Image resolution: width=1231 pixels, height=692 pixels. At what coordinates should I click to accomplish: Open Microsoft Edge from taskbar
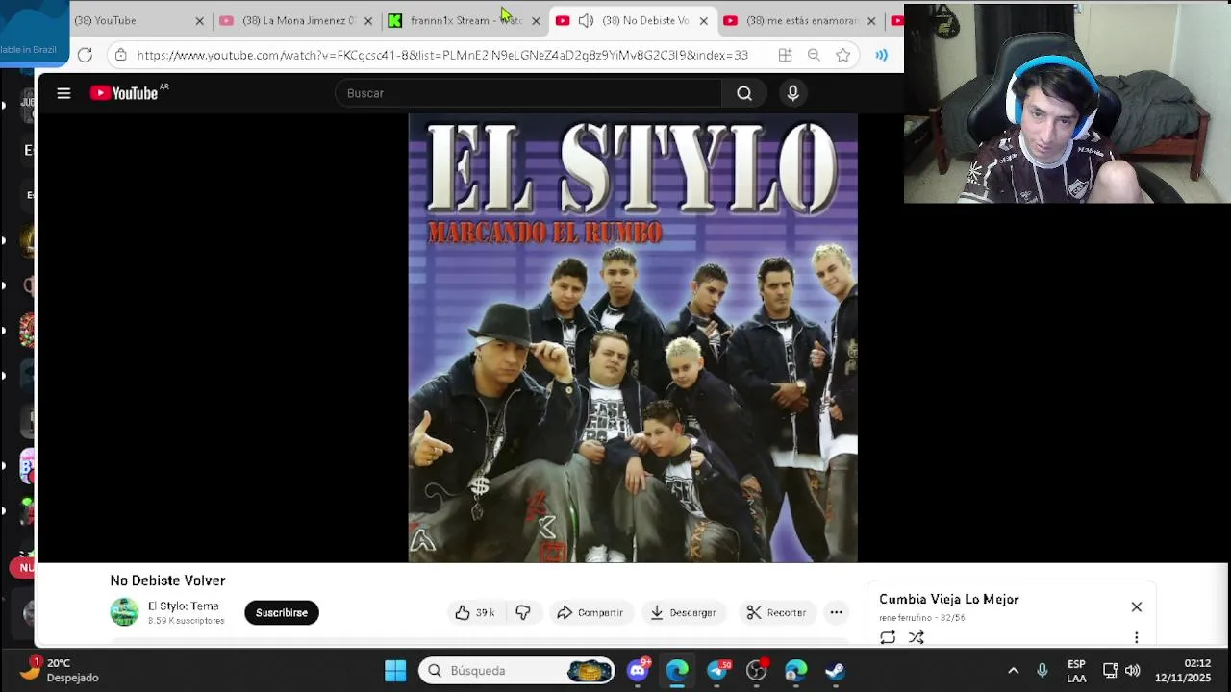677,671
